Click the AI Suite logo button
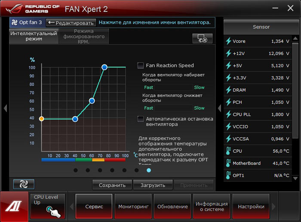Screen dimensions: 301x222 (x=14, y=207)
